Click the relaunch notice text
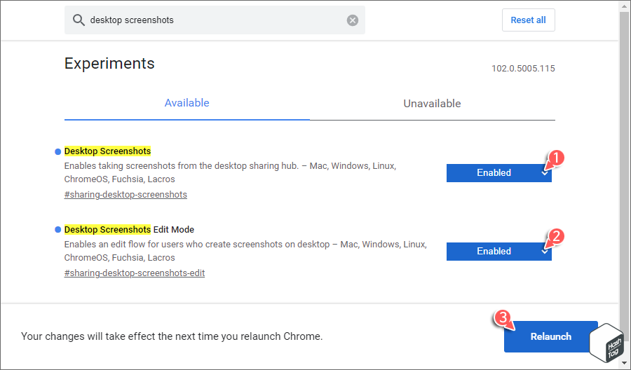 click(172, 336)
